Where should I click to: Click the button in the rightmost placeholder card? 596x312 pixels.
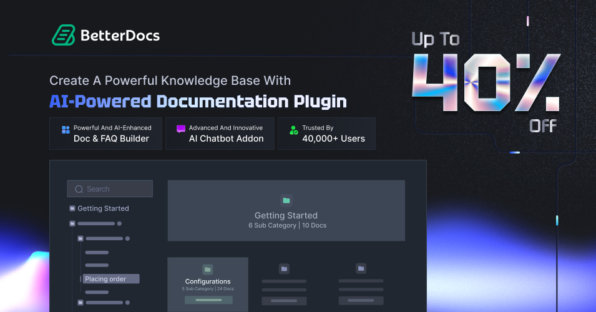pyautogui.click(x=361, y=301)
